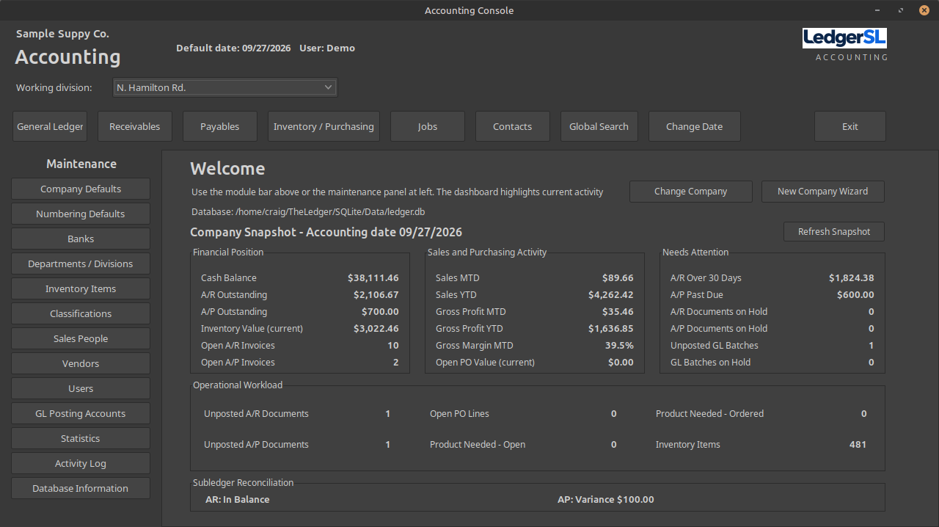The width and height of the screenshot is (939, 527).
Task: Click the database path text
Action: point(308,212)
